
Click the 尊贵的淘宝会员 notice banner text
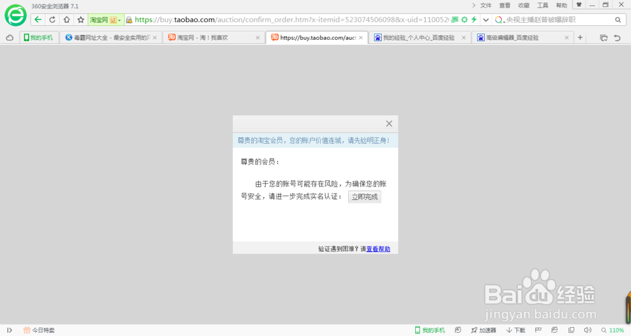point(314,141)
